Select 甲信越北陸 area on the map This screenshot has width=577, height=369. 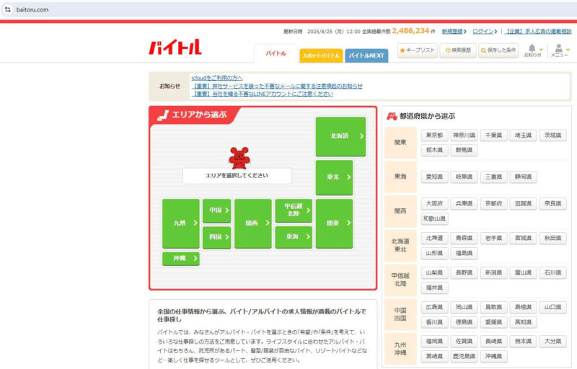(294, 210)
